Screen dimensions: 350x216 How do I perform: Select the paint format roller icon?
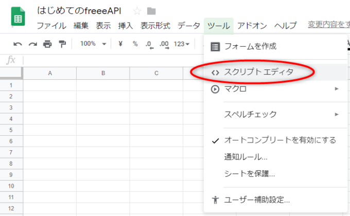point(62,44)
